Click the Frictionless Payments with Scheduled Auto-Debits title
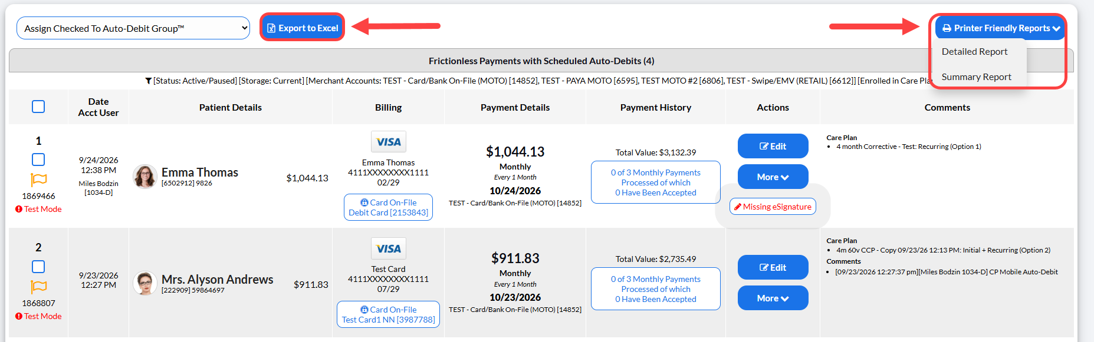The height and width of the screenshot is (342, 1094). tap(541, 61)
